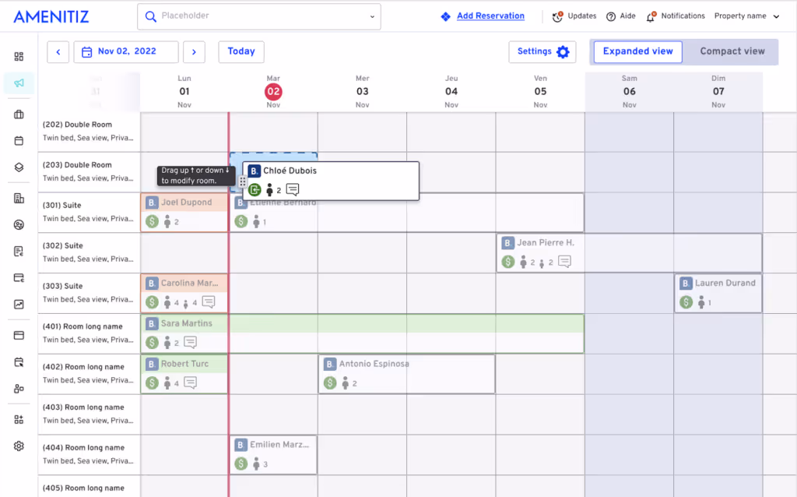Click the drag handle on Chloé Dubois card
The width and height of the screenshot is (797, 497).
tap(243, 182)
